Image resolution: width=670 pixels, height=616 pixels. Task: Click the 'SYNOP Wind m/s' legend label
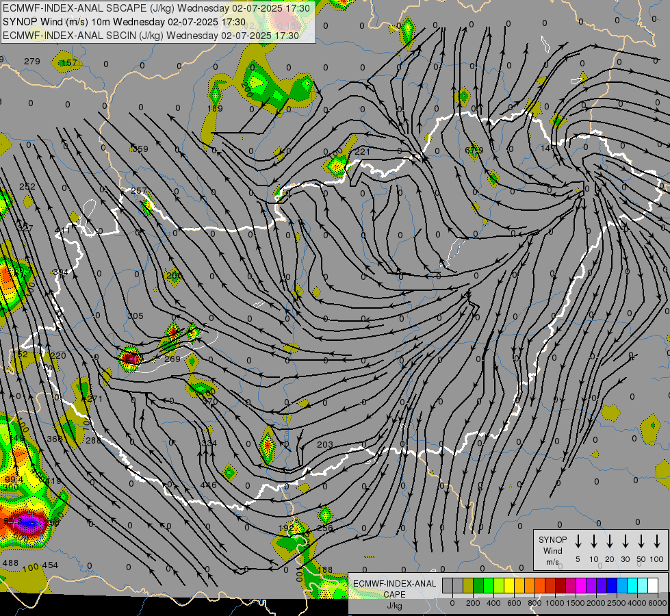pos(552,550)
